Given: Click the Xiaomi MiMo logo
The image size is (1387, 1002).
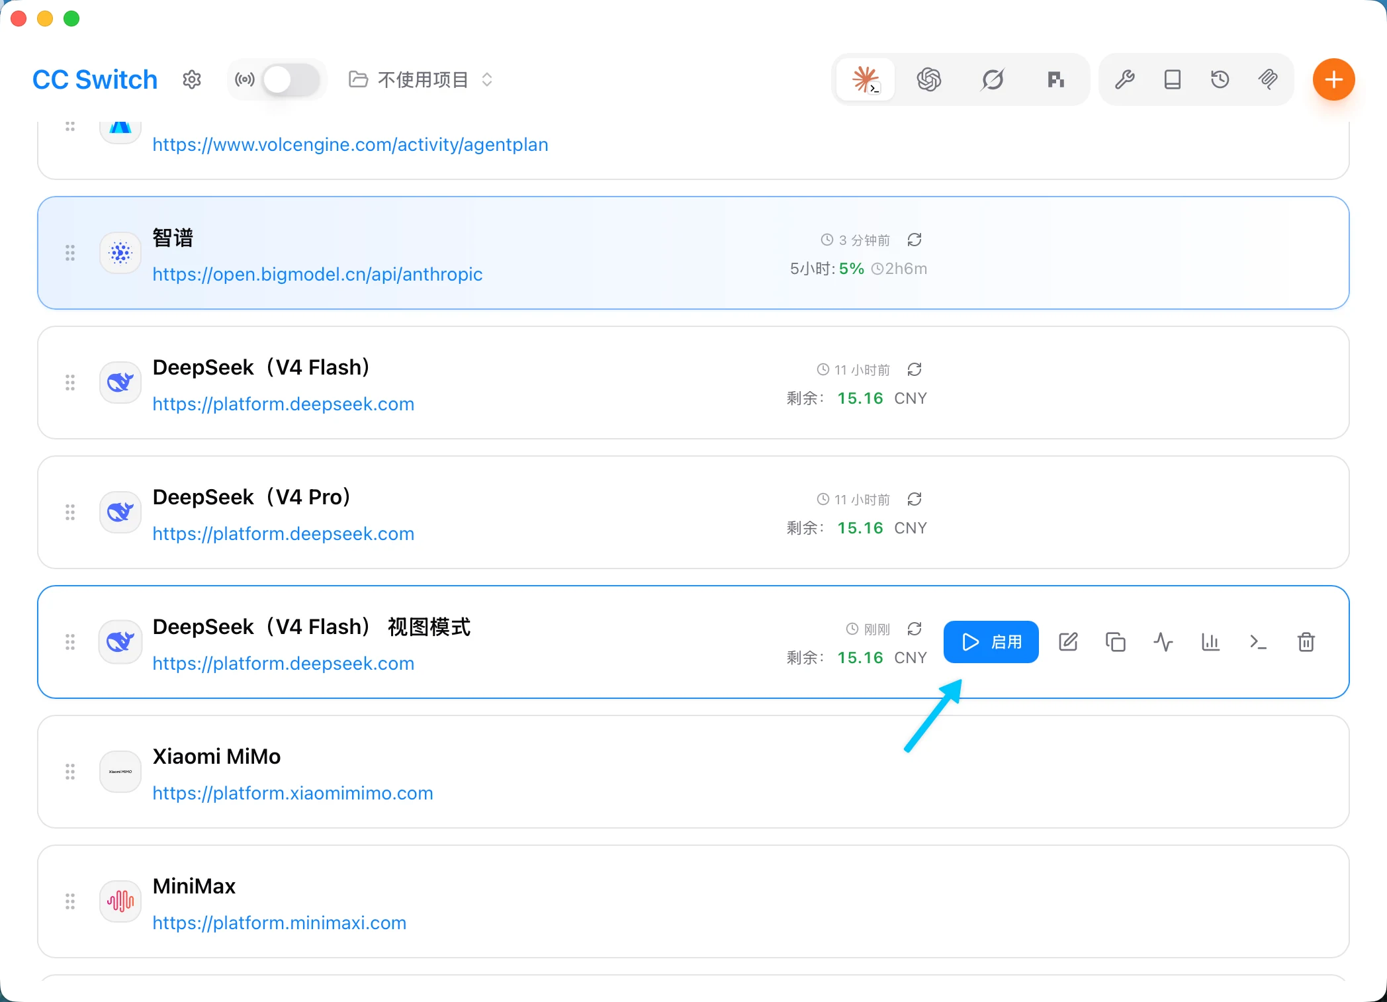Looking at the screenshot, I should [120, 772].
